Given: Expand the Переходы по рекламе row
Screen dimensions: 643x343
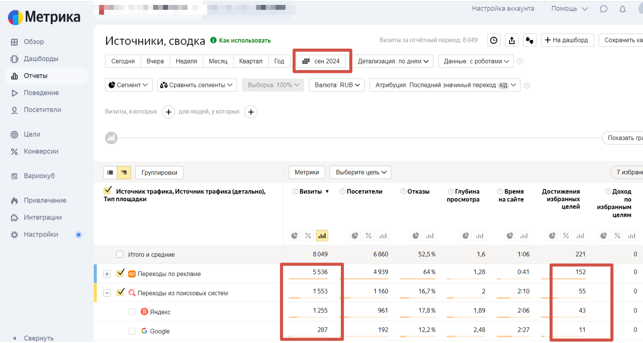Looking at the screenshot, I should click(x=107, y=274).
